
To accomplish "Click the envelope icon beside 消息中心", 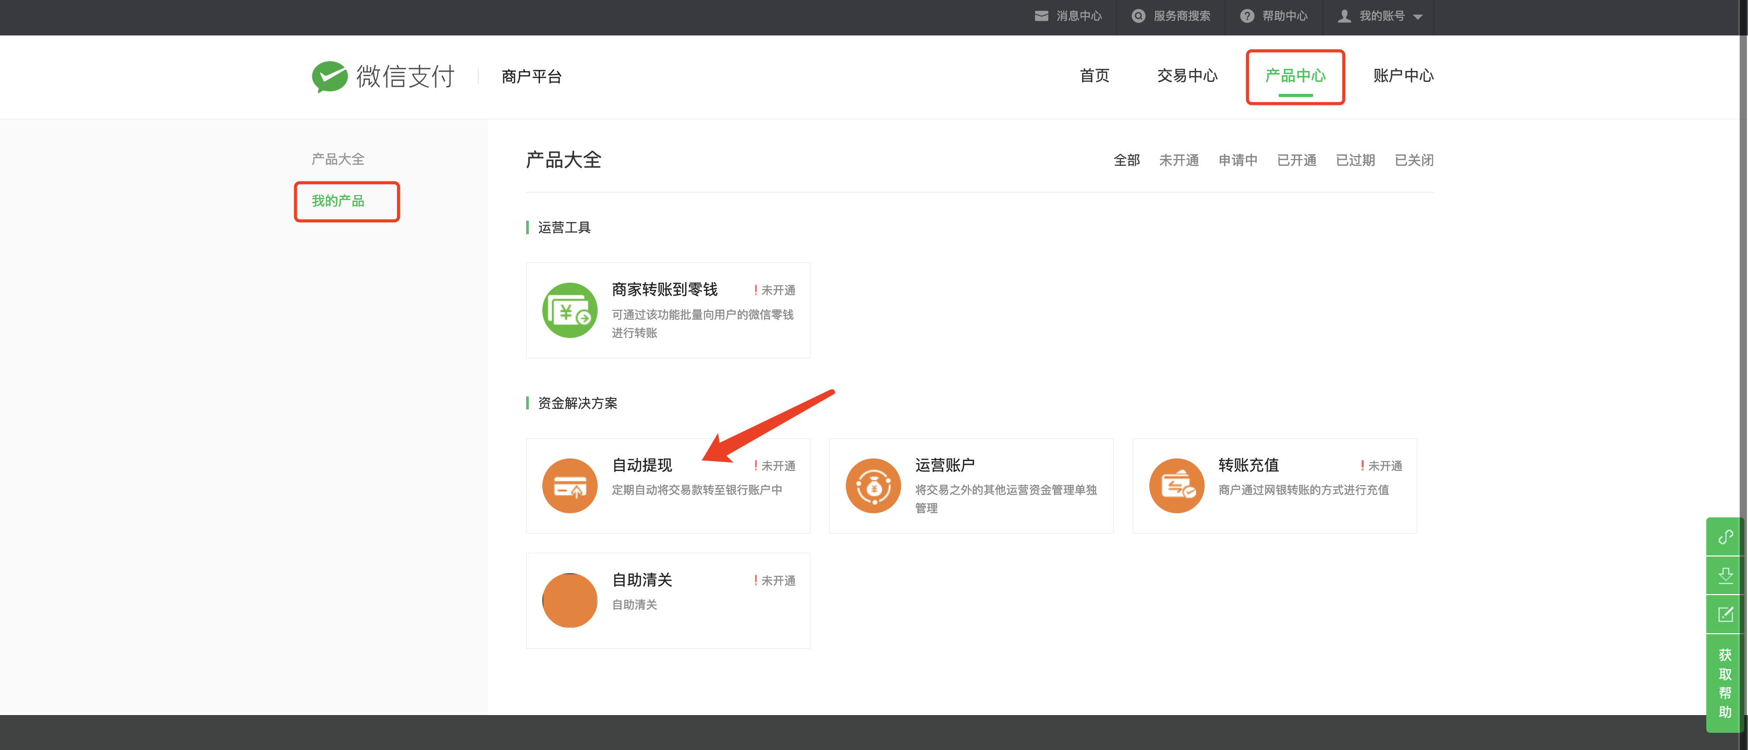I will (x=1041, y=16).
